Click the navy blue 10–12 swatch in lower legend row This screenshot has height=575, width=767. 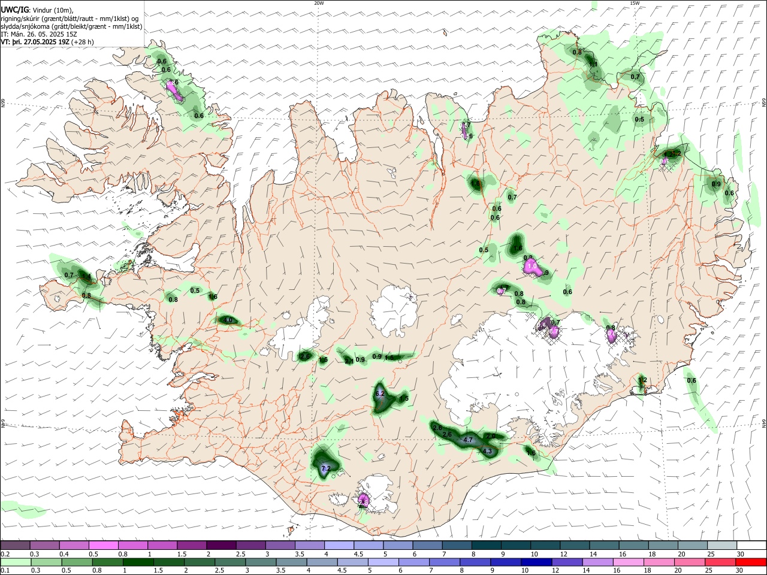point(536,562)
